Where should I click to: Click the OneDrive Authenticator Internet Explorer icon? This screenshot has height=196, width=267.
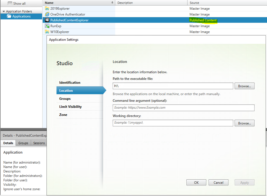pos(47,14)
